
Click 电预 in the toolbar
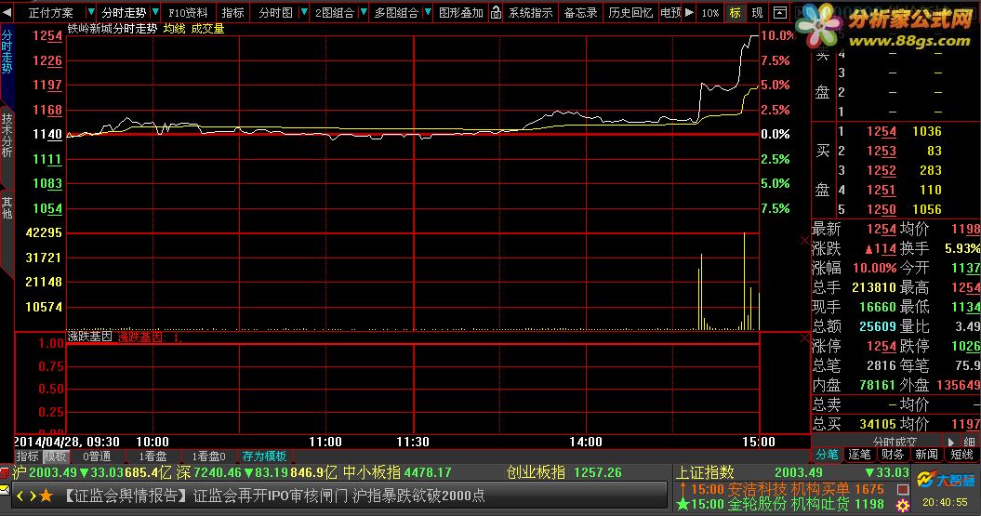(x=670, y=12)
